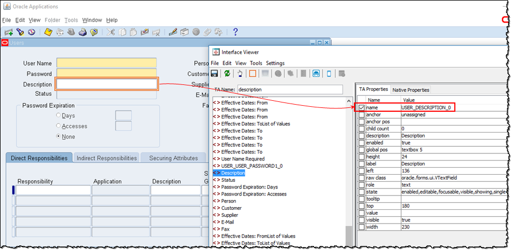Click the TA Name text field
513x252 pixels.
290,89
